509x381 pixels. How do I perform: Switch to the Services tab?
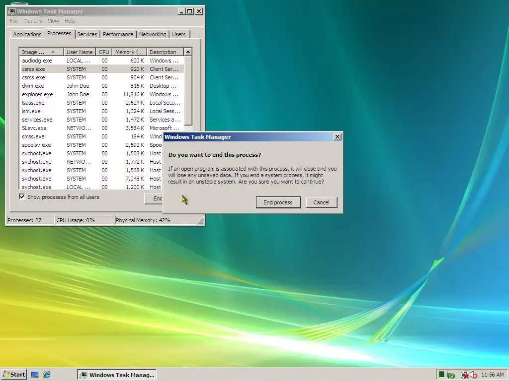pos(87,34)
